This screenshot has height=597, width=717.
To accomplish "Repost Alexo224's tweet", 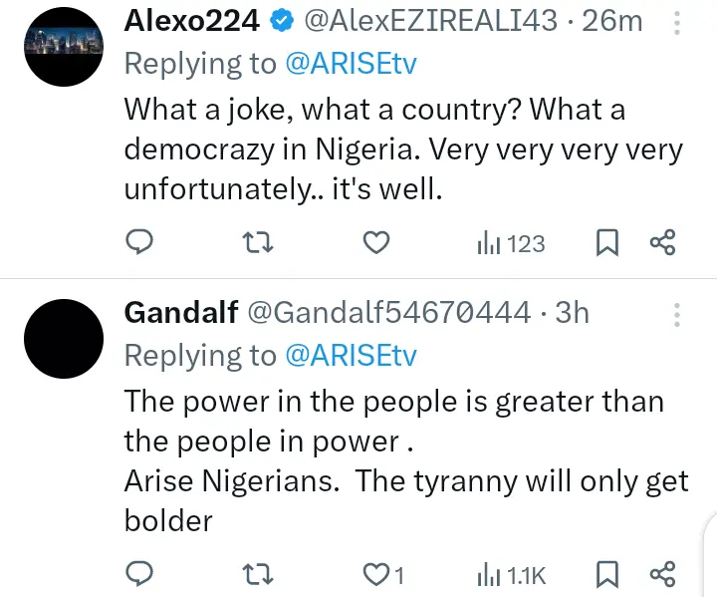I will coord(258,242).
